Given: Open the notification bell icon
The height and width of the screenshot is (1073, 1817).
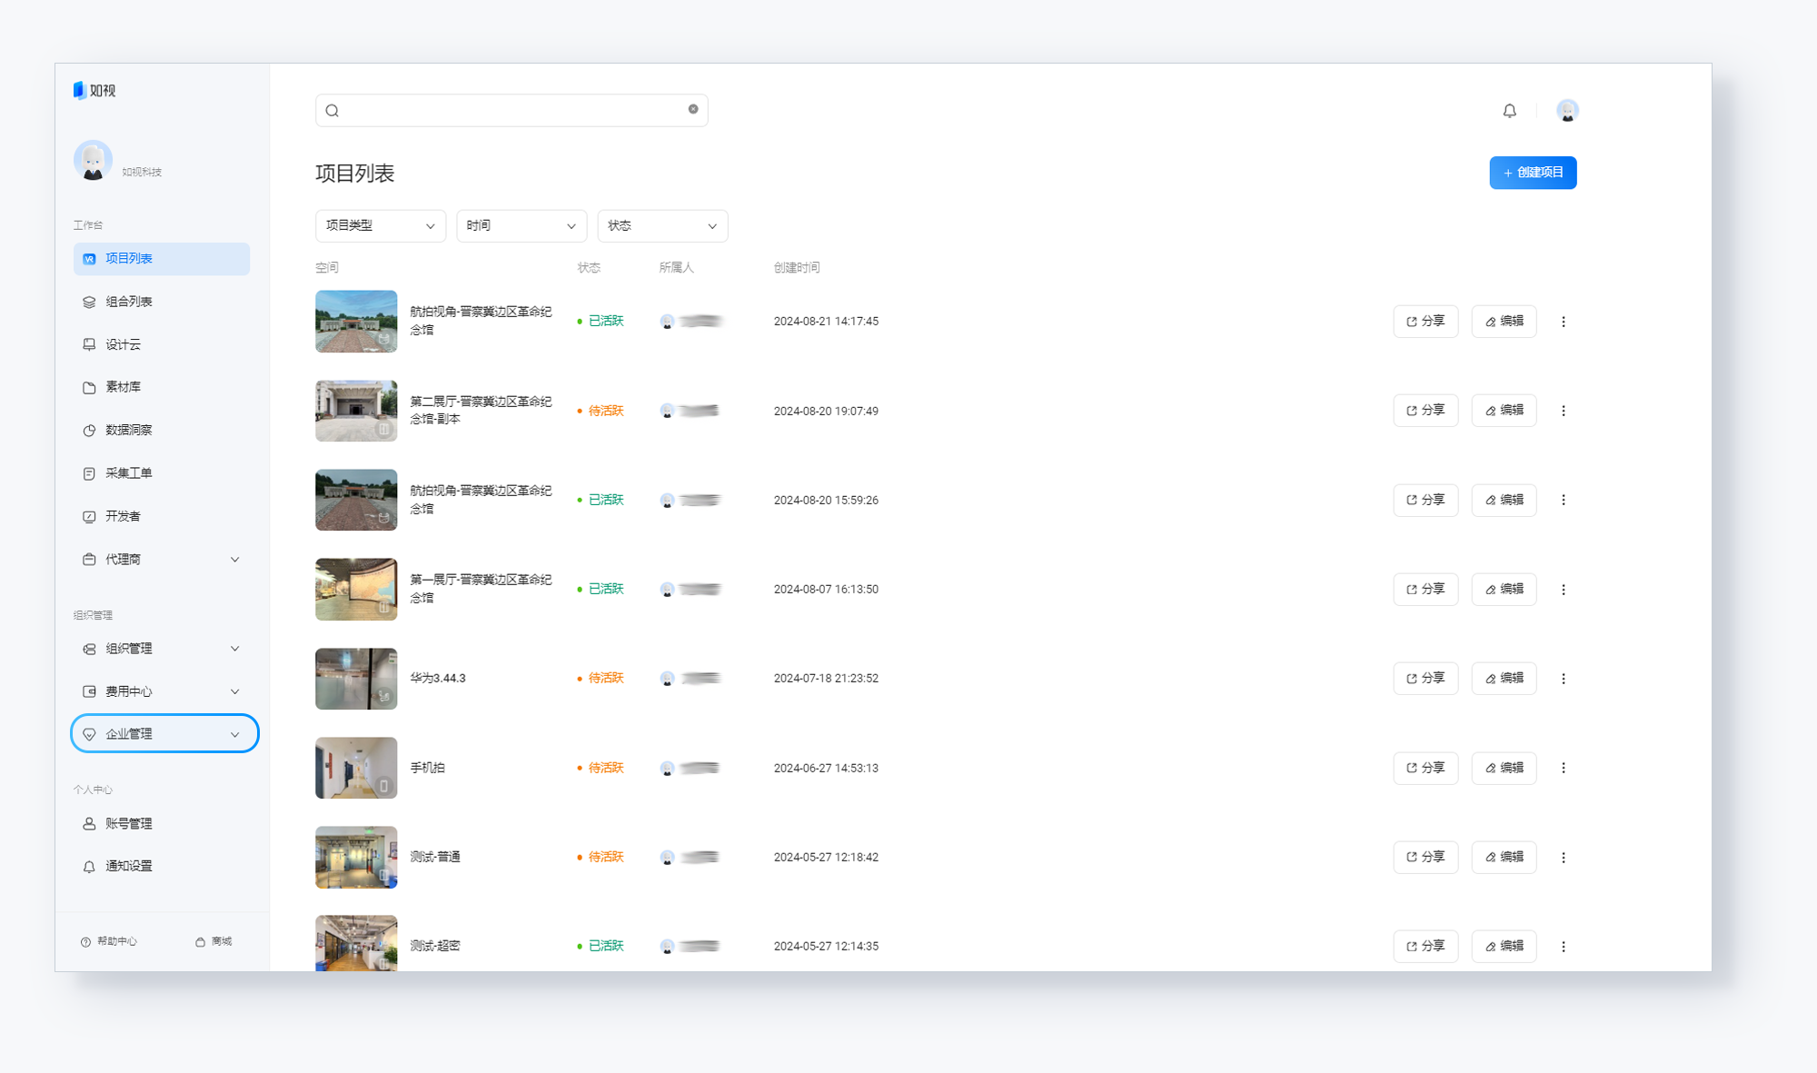Looking at the screenshot, I should [x=1509, y=111].
